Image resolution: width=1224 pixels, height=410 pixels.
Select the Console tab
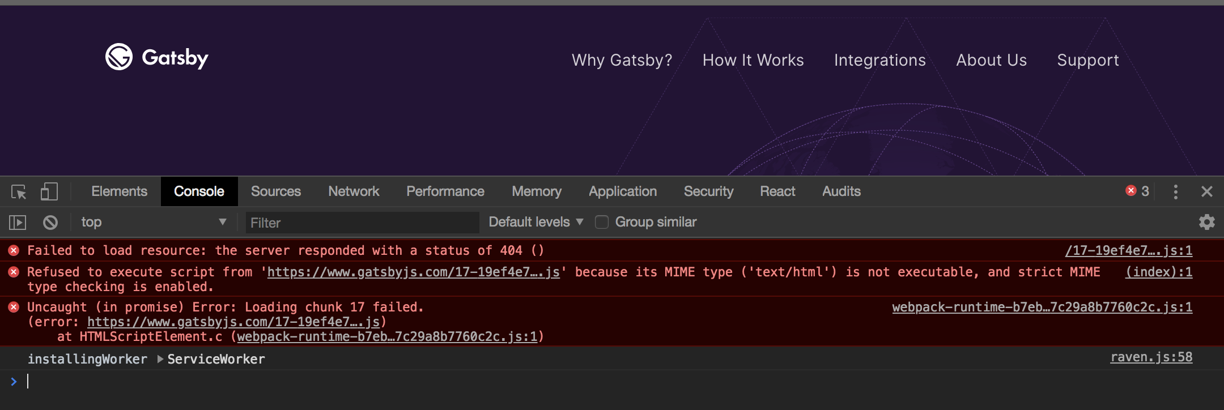pyautogui.click(x=199, y=191)
